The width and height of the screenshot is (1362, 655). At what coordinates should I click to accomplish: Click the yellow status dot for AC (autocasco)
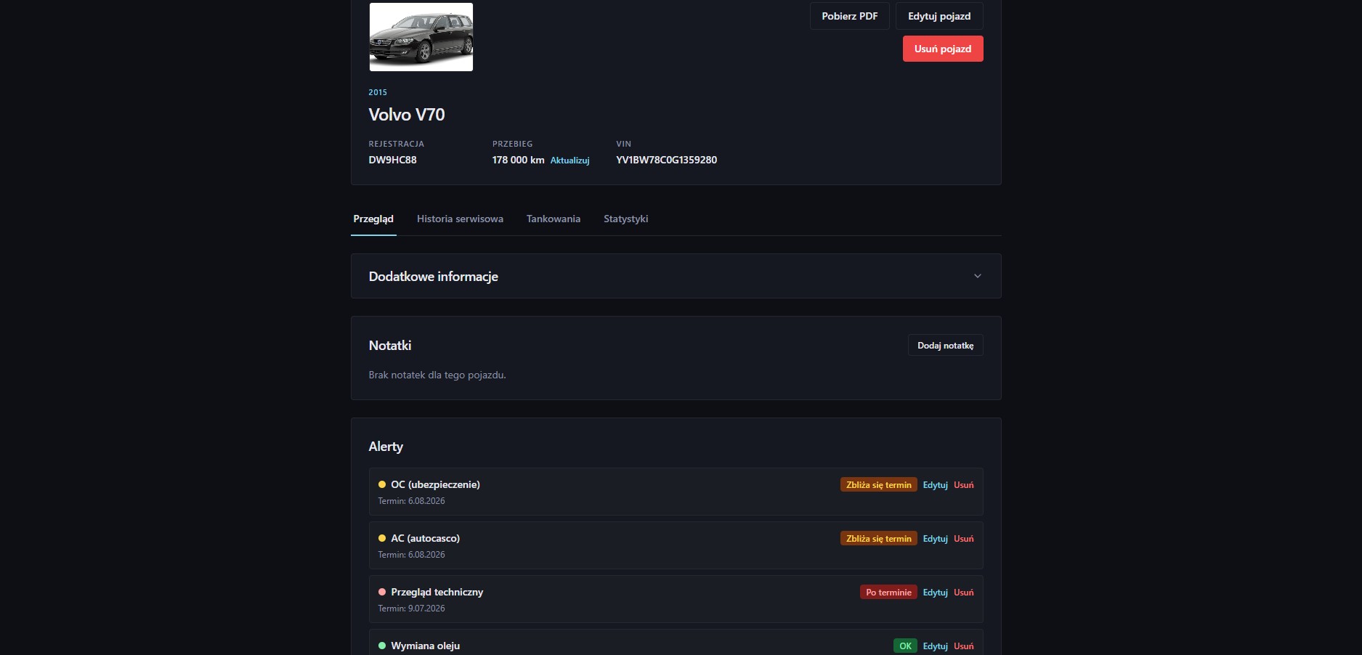tap(382, 538)
